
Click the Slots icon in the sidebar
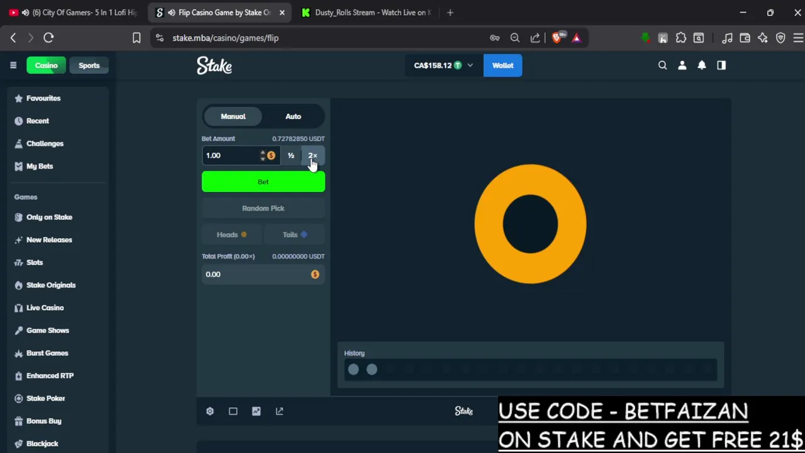click(18, 262)
